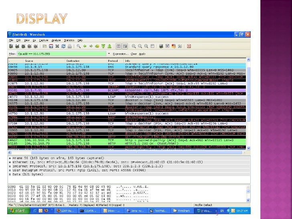Screen dimensions: 292x219
Task: Open Wireshark preferences tools icon
Action: pyautogui.click(x=180, y=46)
